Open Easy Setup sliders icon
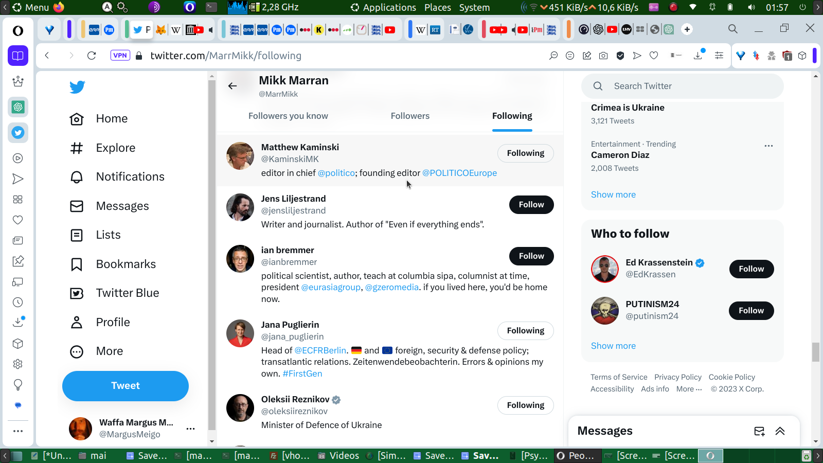Image resolution: width=823 pixels, height=463 pixels. pyautogui.click(x=719, y=56)
